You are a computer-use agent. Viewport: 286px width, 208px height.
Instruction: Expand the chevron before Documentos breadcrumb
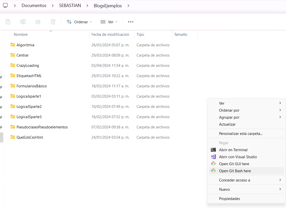(15, 6)
